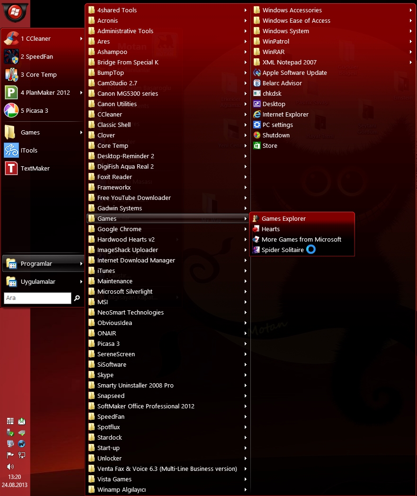The width and height of the screenshot is (417, 496).
Task: Click the Belarc Advisor icon
Action: (x=257, y=83)
